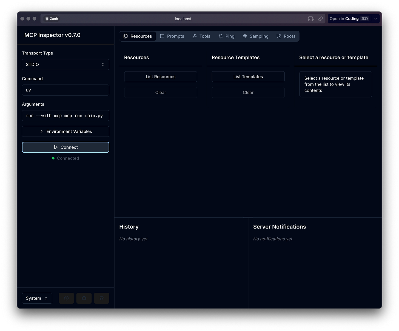Click List Resources button
Viewport: 399px width, 331px height.
(x=161, y=77)
